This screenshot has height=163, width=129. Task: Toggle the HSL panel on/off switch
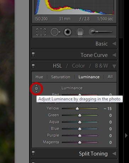click(33, 66)
